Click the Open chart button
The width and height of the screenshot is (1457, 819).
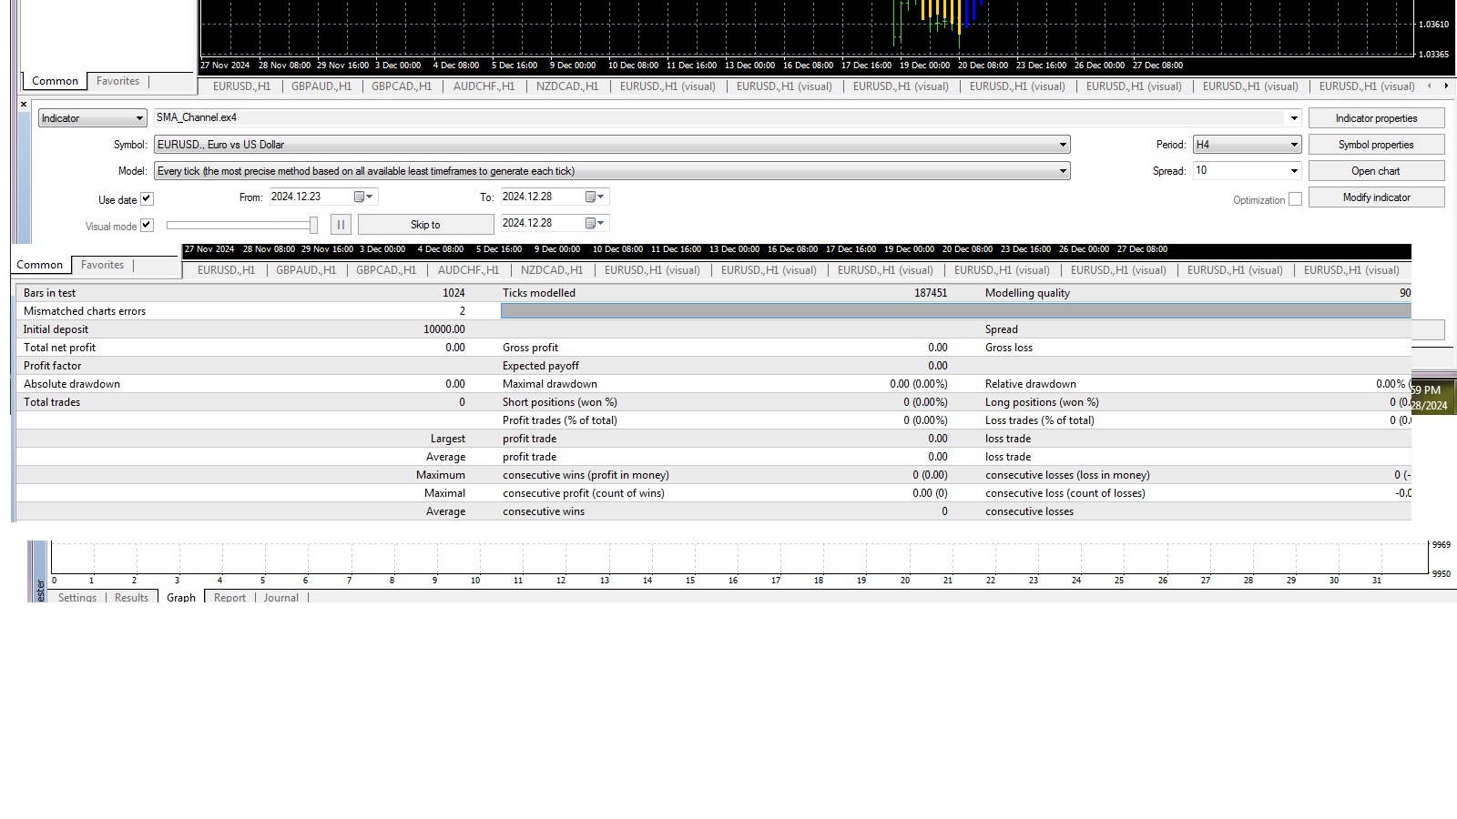tap(1376, 171)
